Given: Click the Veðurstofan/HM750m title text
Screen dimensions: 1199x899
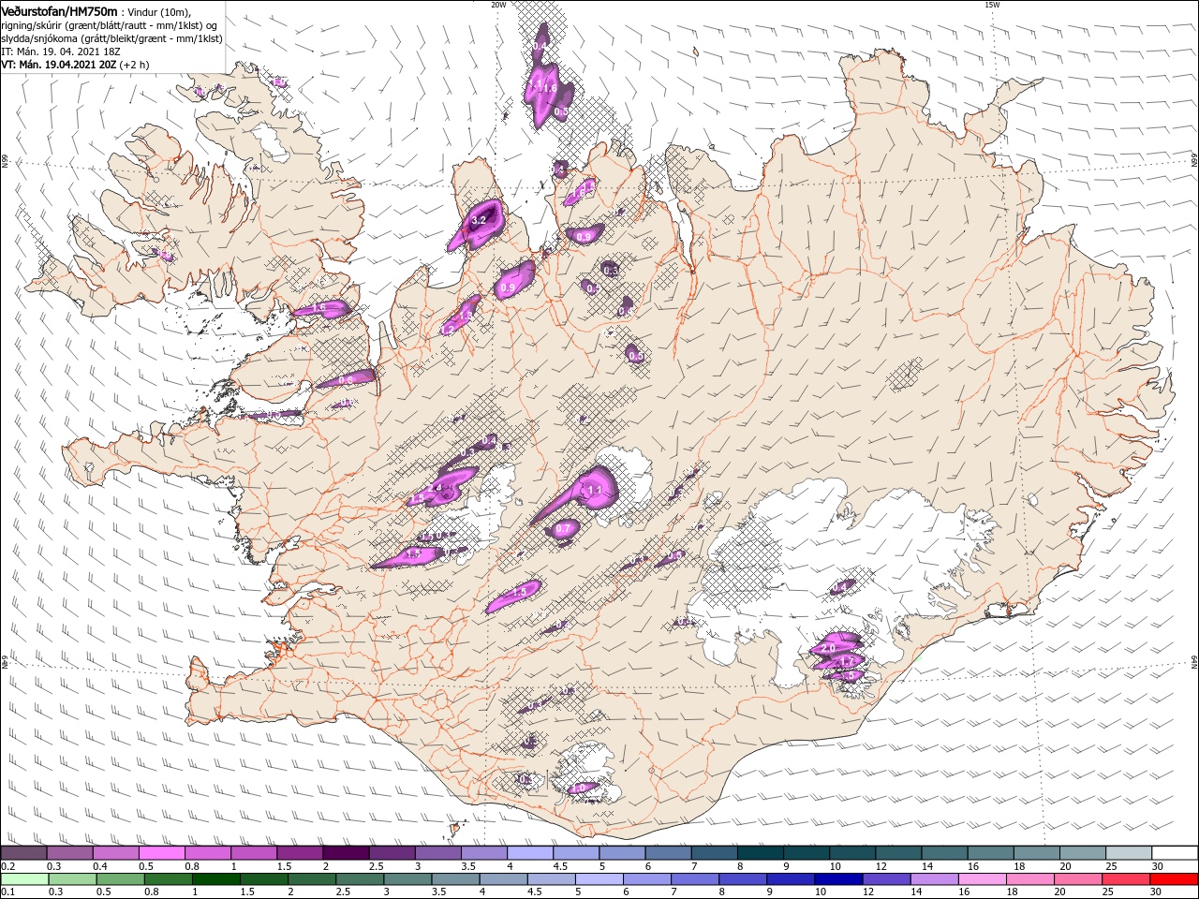Looking at the screenshot, I should [59, 11].
